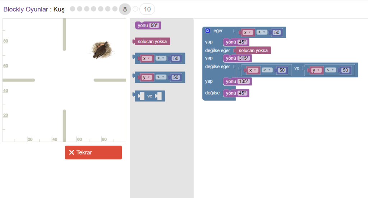Select the 'solucan yoksa' block in the toolbox

coord(152,42)
